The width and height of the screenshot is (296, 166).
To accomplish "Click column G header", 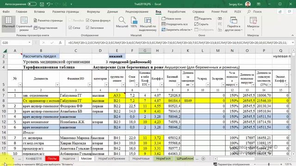I will pos(145,51).
